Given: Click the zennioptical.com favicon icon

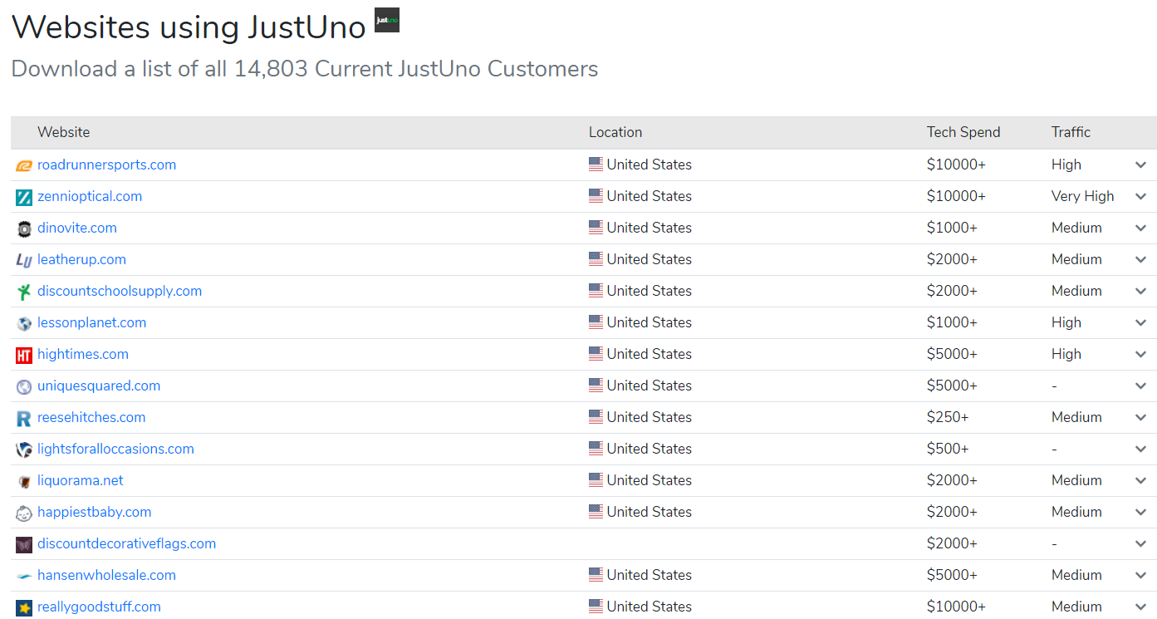Looking at the screenshot, I should (24, 197).
